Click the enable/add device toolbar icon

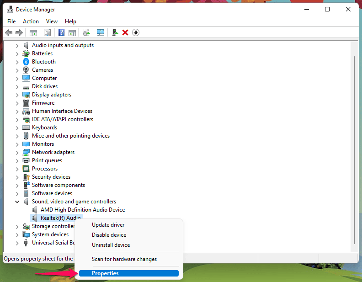point(115,32)
